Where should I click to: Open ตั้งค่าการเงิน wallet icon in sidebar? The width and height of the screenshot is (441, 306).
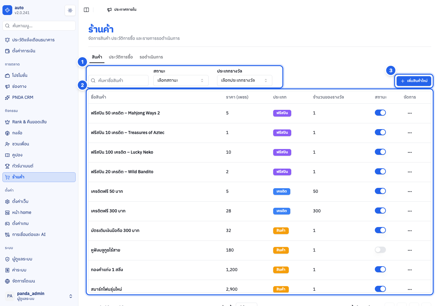click(x=7, y=51)
